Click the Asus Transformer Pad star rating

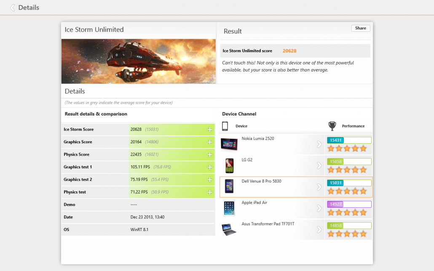347,234
